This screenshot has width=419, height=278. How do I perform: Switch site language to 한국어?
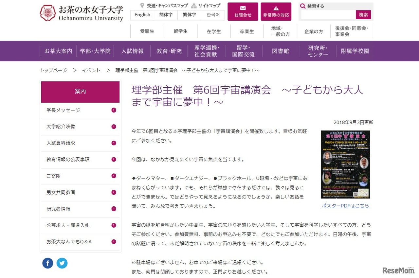[213, 15]
